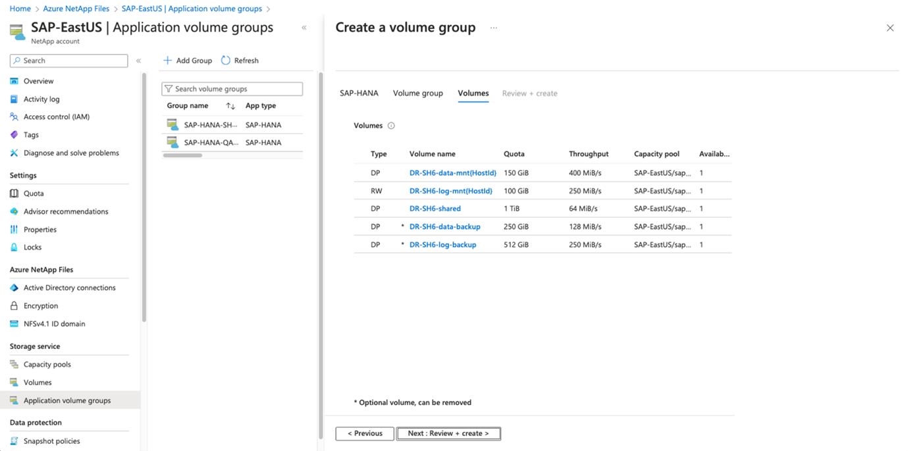
Task: Click the Add Group plus icon
Action: click(167, 61)
